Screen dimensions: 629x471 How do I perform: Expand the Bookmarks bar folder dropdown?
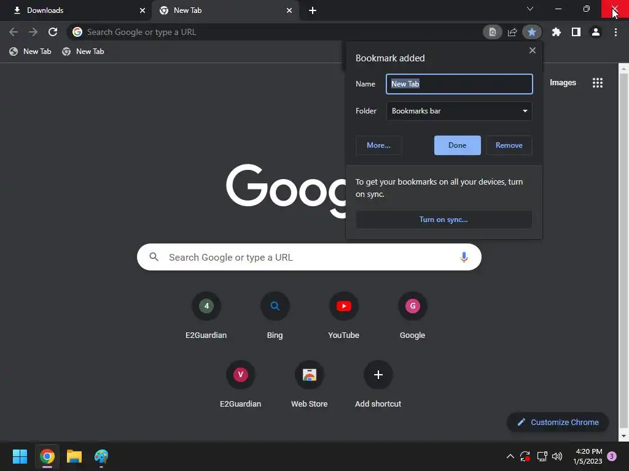459,111
